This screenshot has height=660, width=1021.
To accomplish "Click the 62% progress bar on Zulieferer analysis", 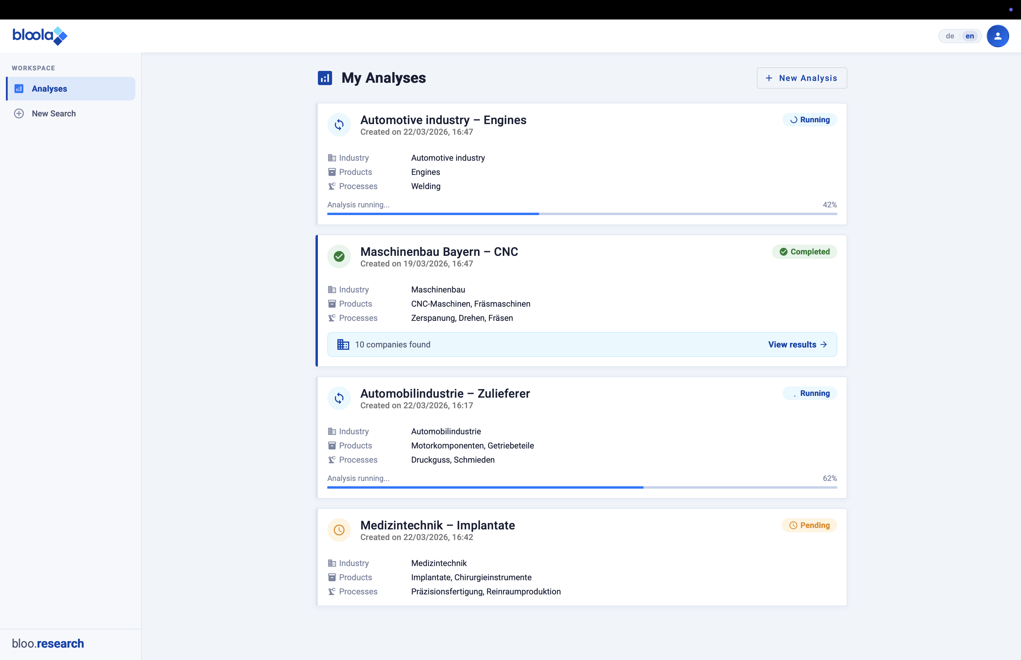I will pyautogui.click(x=581, y=487).
